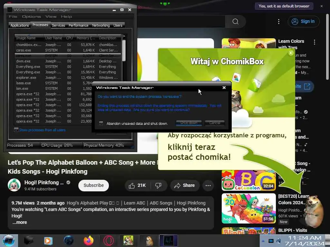
Task: Sort processes by Memory column
Action: pos(86,38)
